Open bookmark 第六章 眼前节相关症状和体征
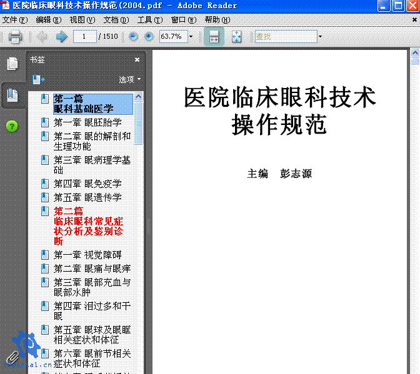The height and width of the screenshot is (374, 420). (x=92, y=358)
